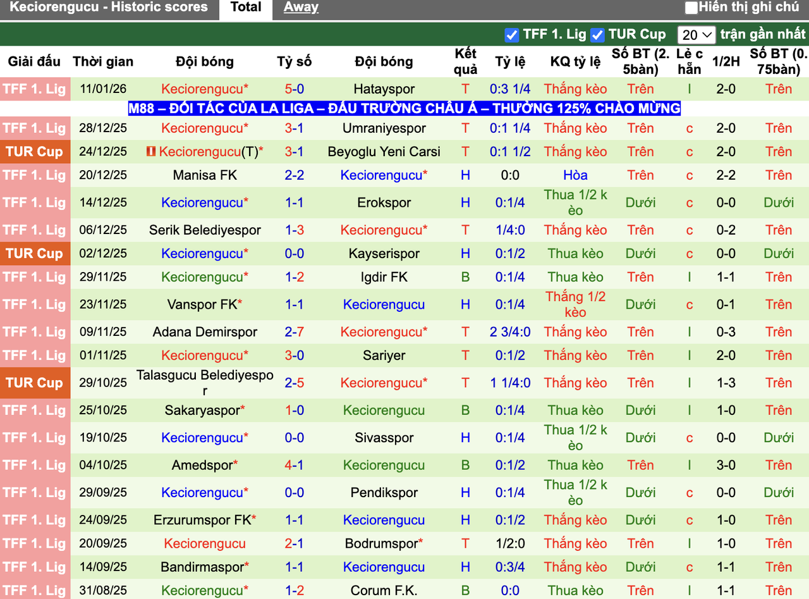Click the Kết quả column header

(466, 61)
